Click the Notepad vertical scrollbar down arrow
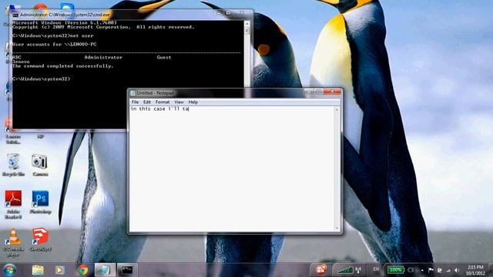The height and width of the screenshot is (277, 493). coord(337,229)
